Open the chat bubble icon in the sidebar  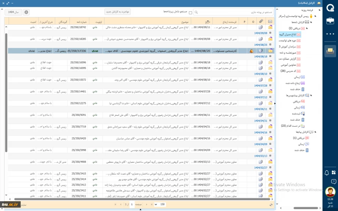333,181
